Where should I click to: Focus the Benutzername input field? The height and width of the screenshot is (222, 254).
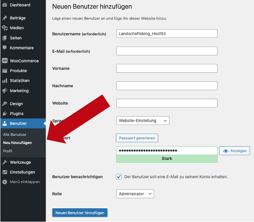(167, 33)
